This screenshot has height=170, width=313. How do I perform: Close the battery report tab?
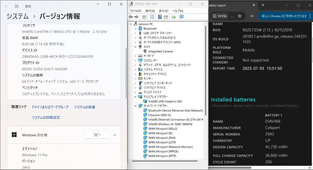tap(254, 5)
